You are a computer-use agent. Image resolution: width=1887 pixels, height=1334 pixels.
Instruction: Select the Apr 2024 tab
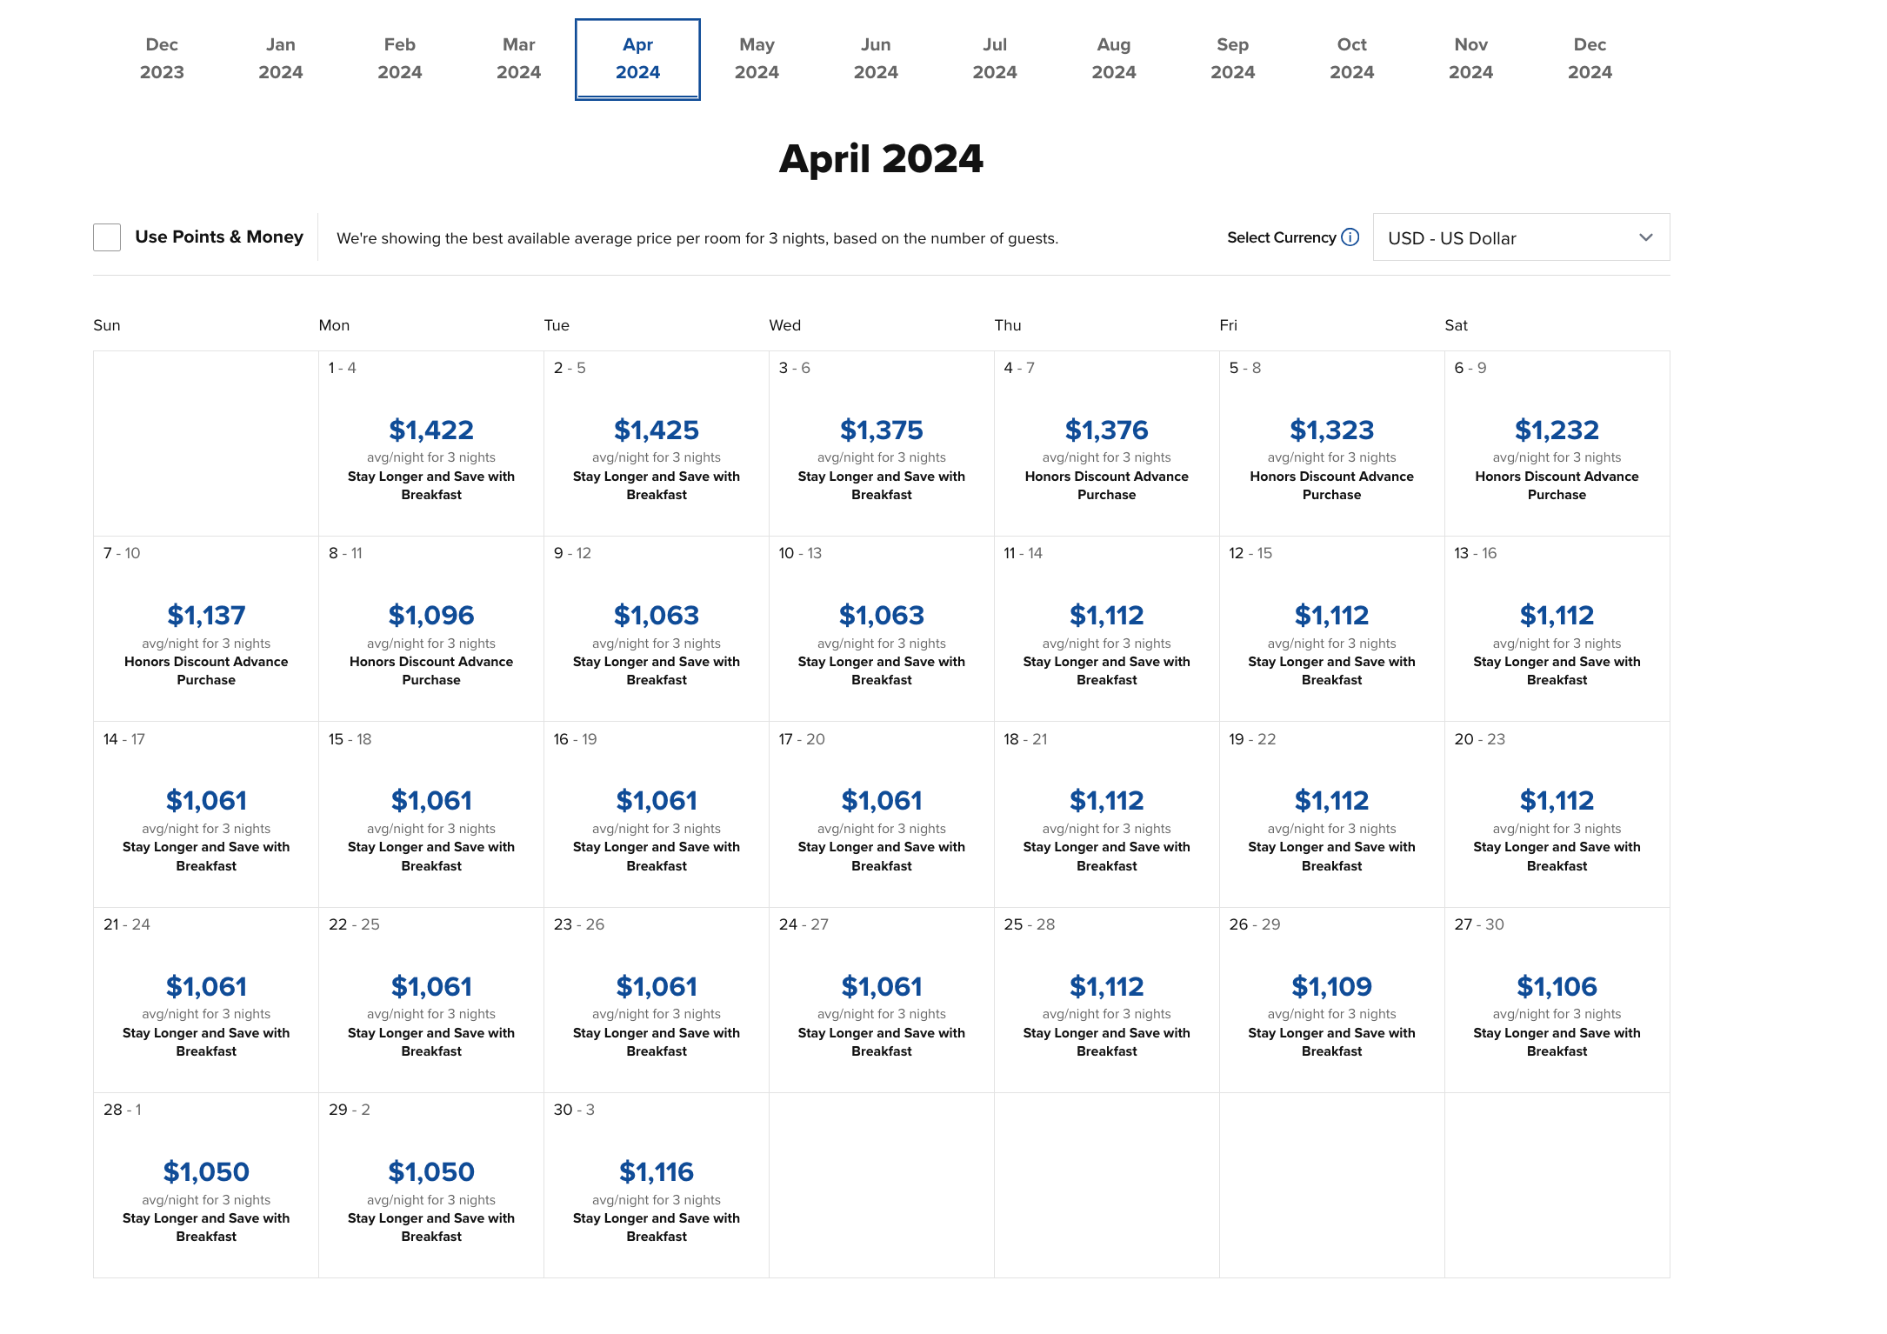(x=637, y=58)
